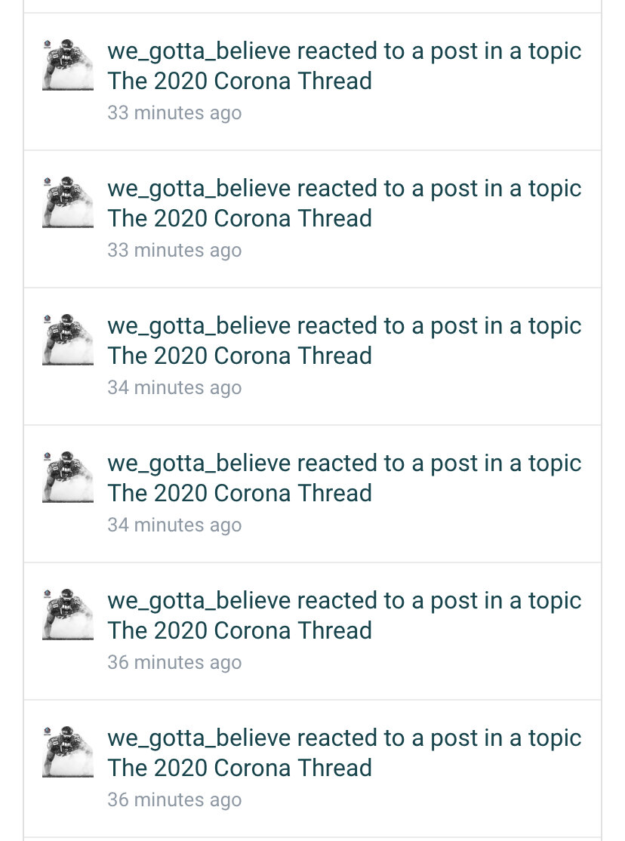Click the avatar in the first 36-minutes-ago entry
The image size is (625, 841).
pos(68,615)
